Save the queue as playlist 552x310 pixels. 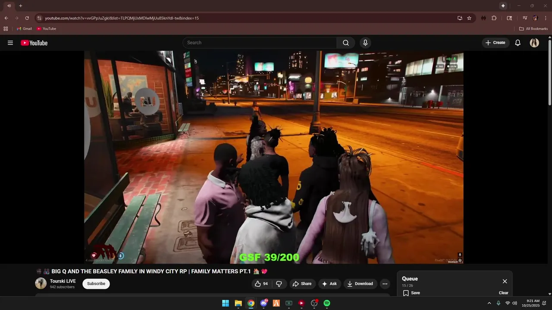[411, 293]
